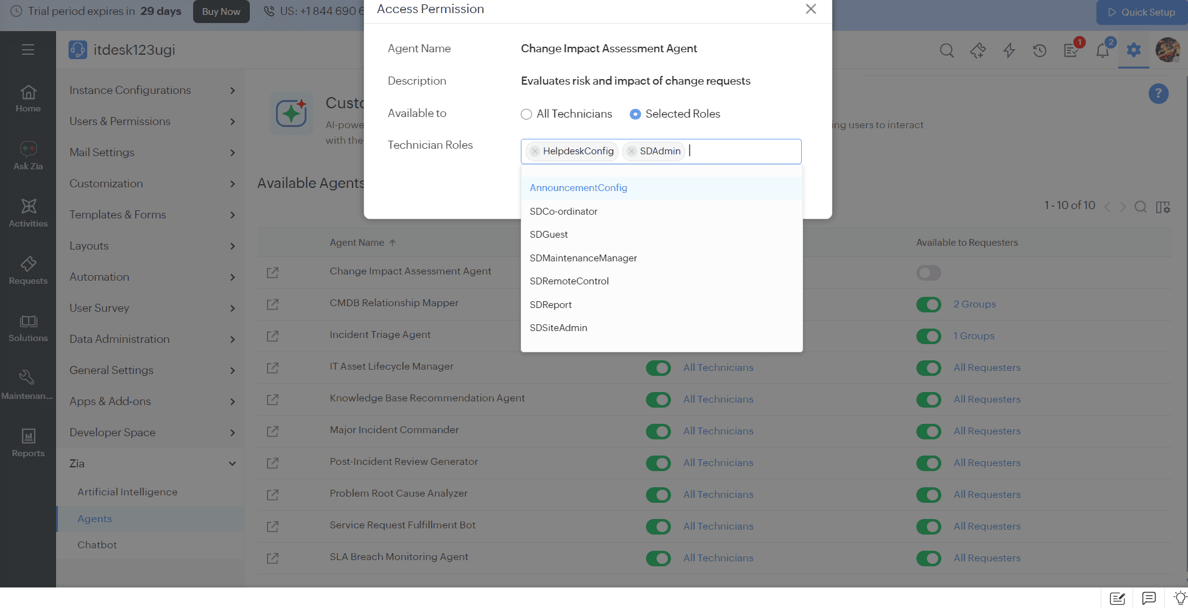This screenshot has height=608, width=1188.
Task: Open the Requests module icon
Action: [x=28, y=271]
